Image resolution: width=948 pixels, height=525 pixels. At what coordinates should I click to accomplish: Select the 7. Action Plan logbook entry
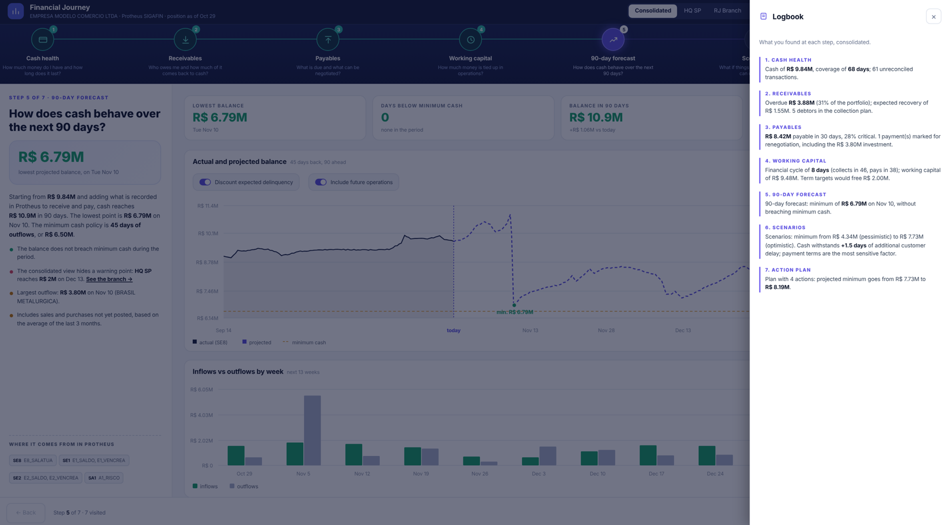point(850,279)
